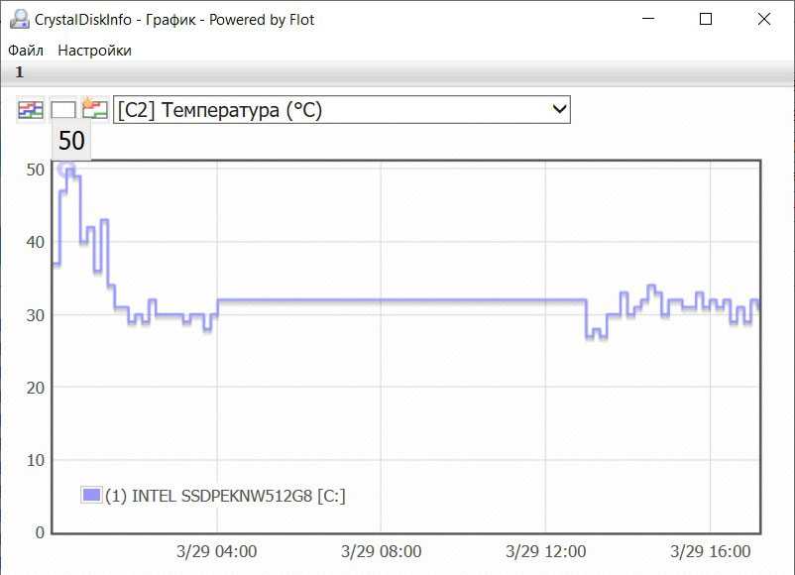Click the 3/29 08:00 time axis label

(x=381, y=551)
